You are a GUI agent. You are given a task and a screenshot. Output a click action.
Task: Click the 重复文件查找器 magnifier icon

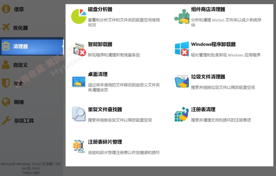tap(79, 114)
